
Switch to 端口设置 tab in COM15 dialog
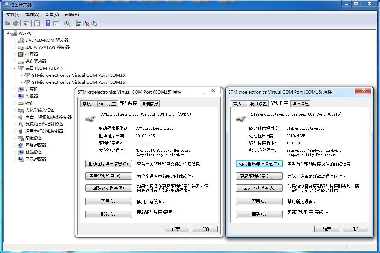(107, 104)
